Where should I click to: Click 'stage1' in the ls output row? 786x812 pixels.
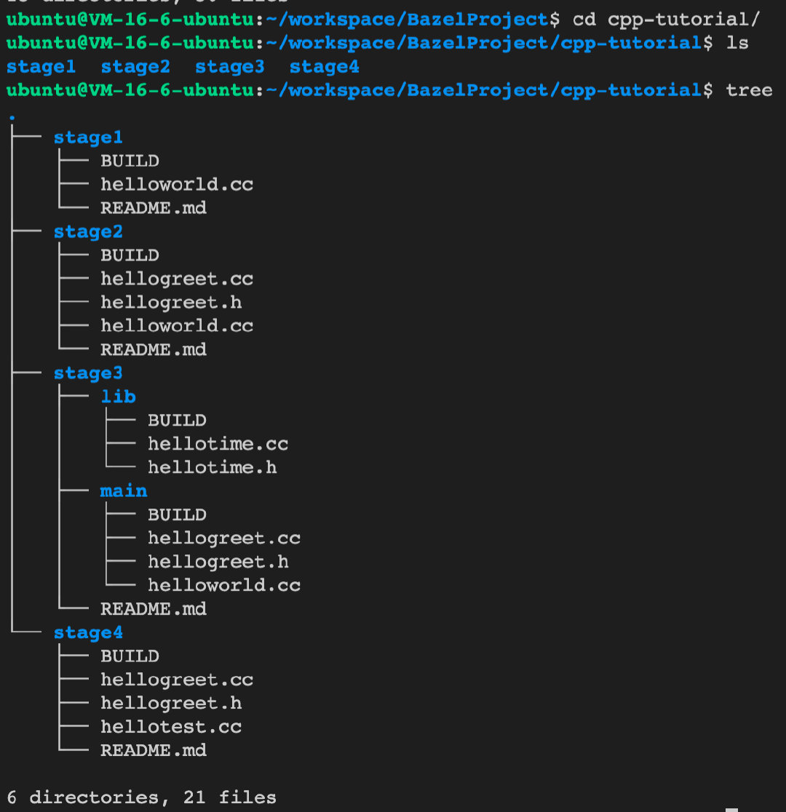coord(41,67)
